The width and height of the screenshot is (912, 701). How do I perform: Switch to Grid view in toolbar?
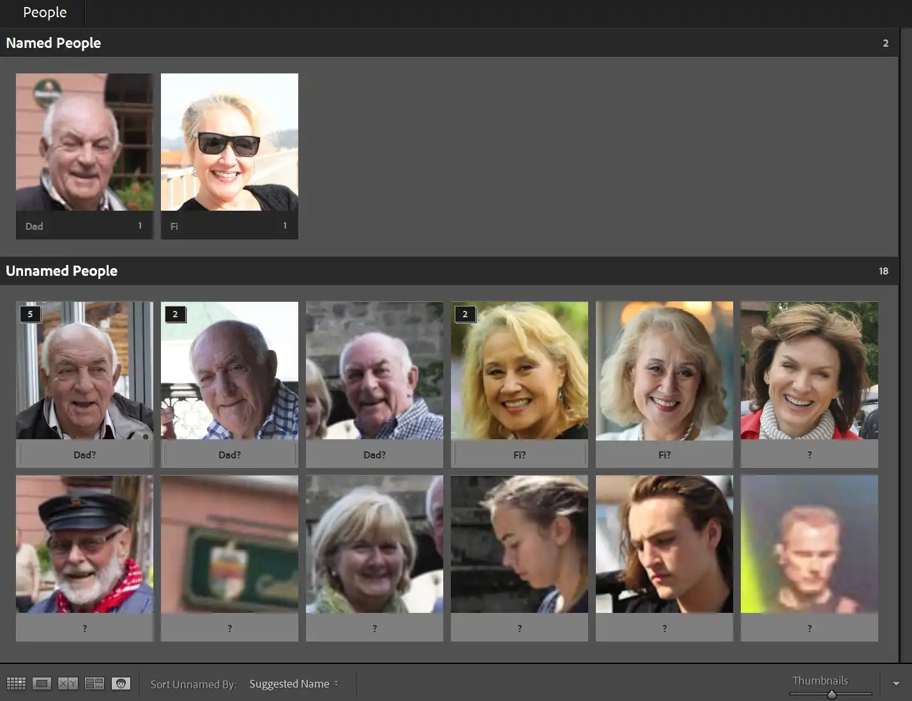(x=16, y=684)
